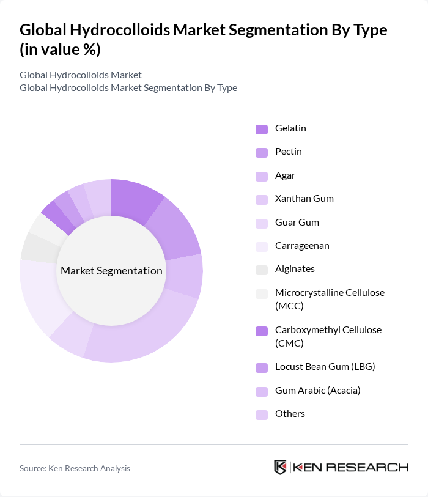
Task: Click the Carrageenan legend swatch
Action: pos(262,246)
